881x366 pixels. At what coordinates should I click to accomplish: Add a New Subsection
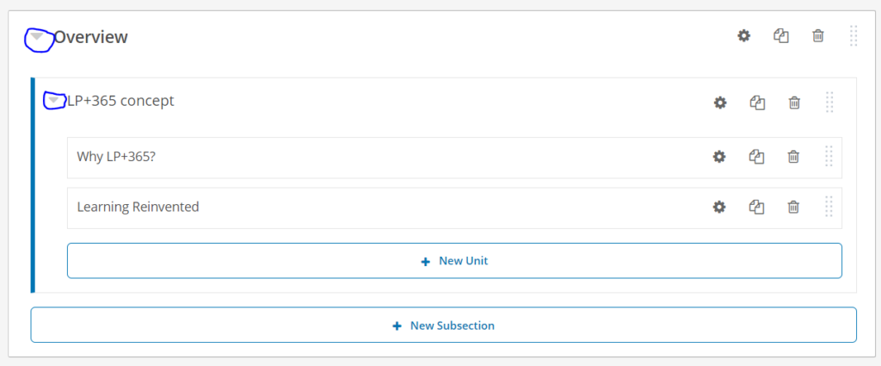tap(443, 325)
